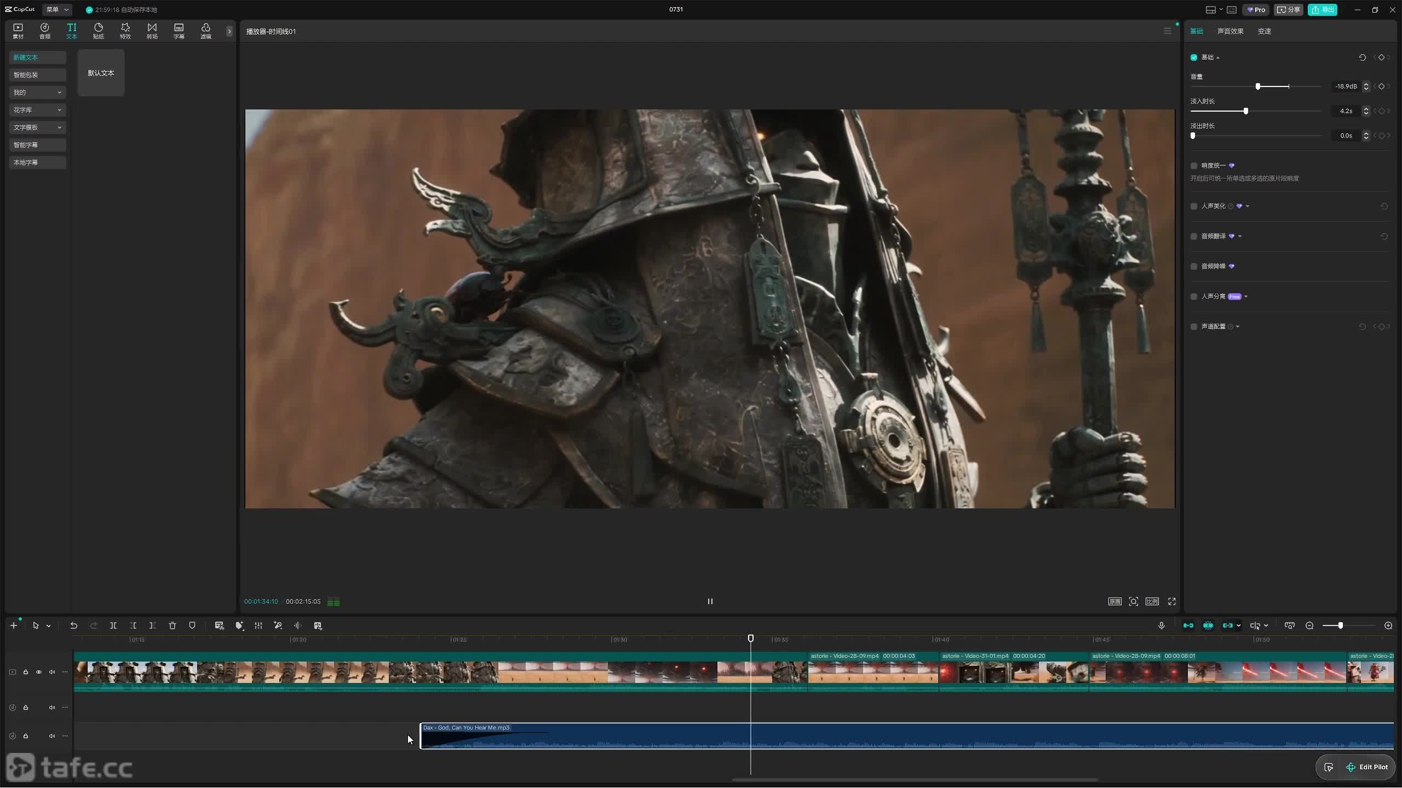Image resolution: width=1402 pixels, height=788 pixels.
Task: Open the linkage options dropdown arrow
Action: (x=1239, y=625)
